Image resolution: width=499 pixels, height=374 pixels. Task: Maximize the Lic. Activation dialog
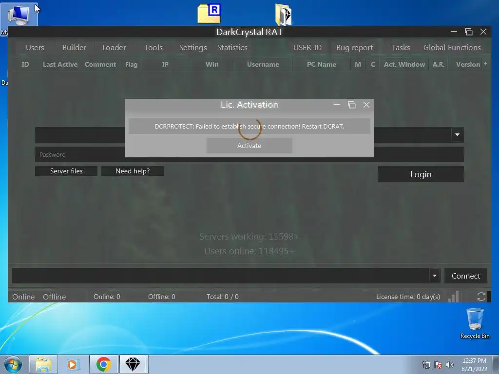pos(352,105)
